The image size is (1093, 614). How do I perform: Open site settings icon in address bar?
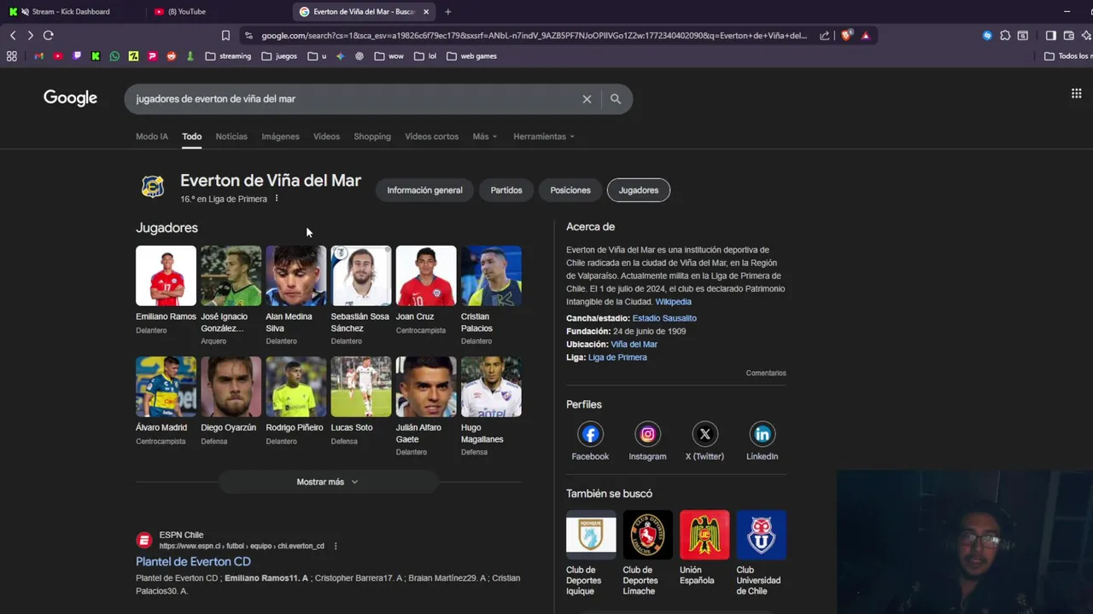point(248,36)
